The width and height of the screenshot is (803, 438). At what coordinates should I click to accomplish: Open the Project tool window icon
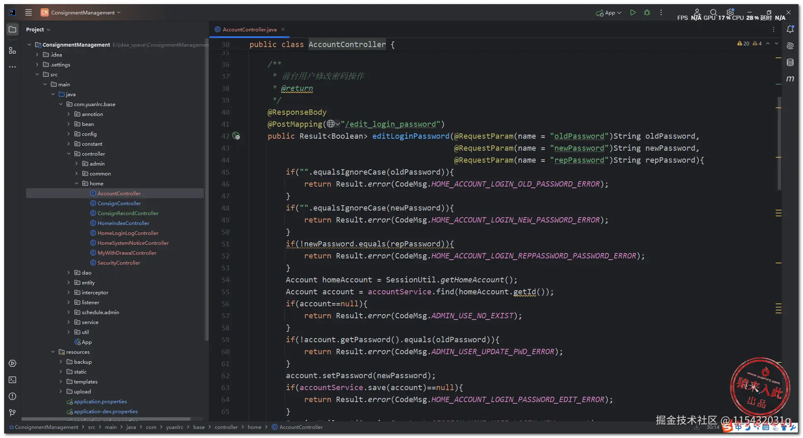[12, 29]
